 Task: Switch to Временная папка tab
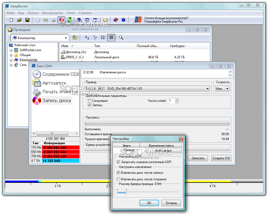[x=161, y=146]
